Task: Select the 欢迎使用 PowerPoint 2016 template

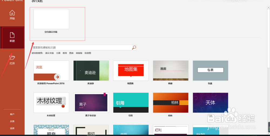Action: pyautogui.click(x=51, y=71)
